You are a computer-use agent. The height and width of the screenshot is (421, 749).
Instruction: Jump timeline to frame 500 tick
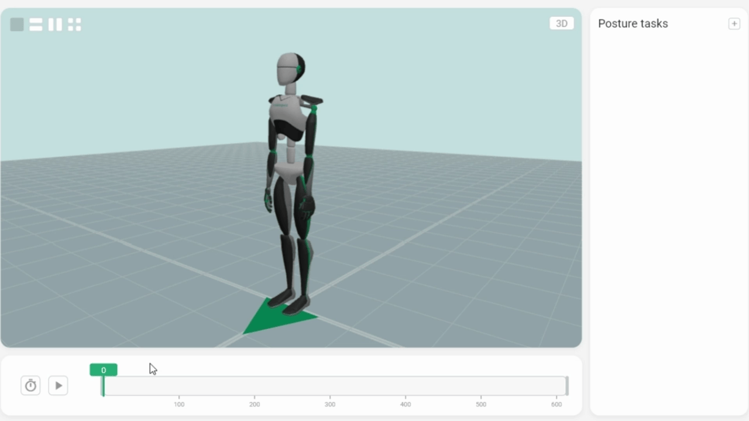tap(480, 403)
